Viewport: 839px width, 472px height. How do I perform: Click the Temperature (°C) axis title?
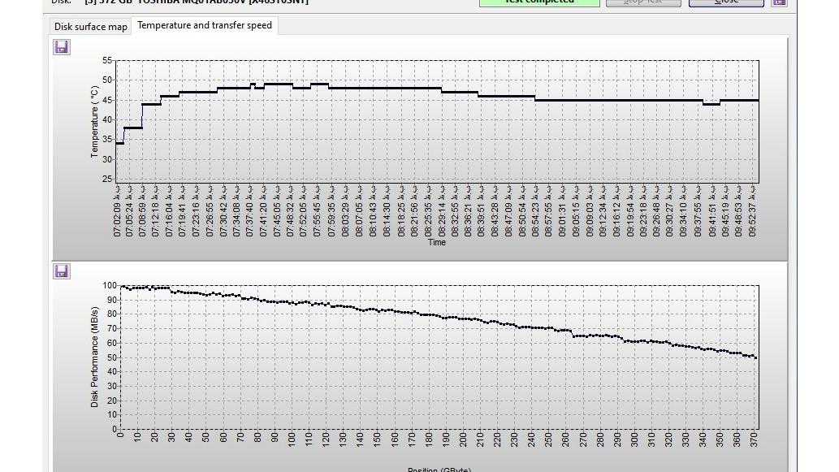(94, 122)
